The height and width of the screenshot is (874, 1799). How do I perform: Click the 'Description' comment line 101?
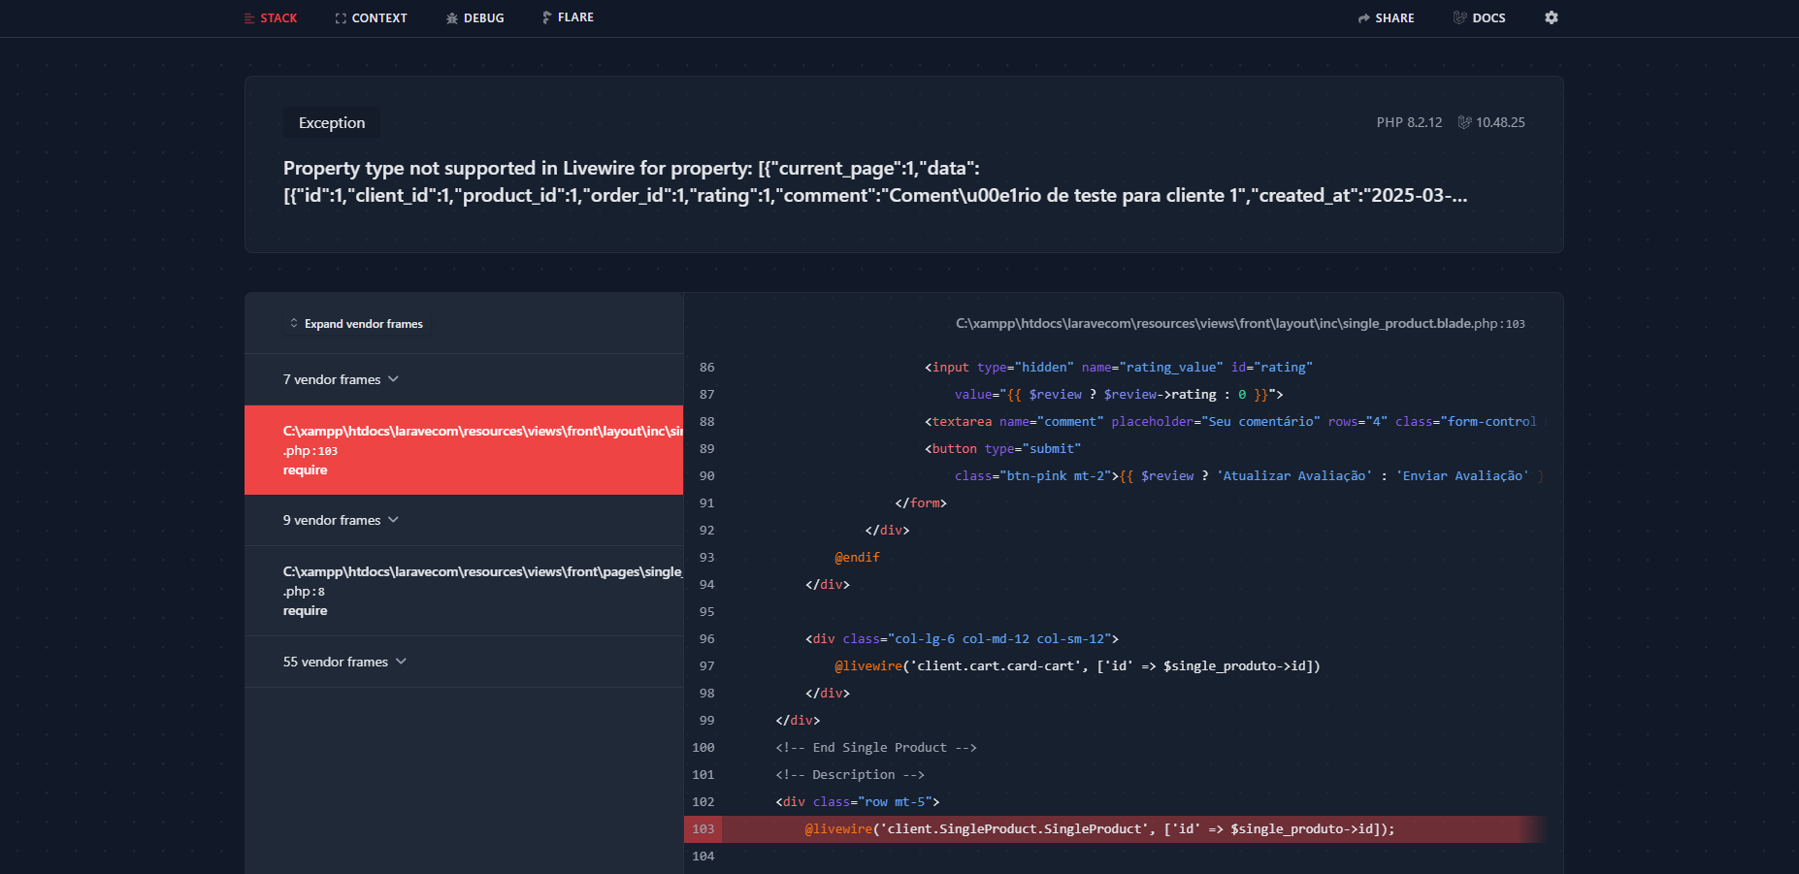tap(850, 775)
